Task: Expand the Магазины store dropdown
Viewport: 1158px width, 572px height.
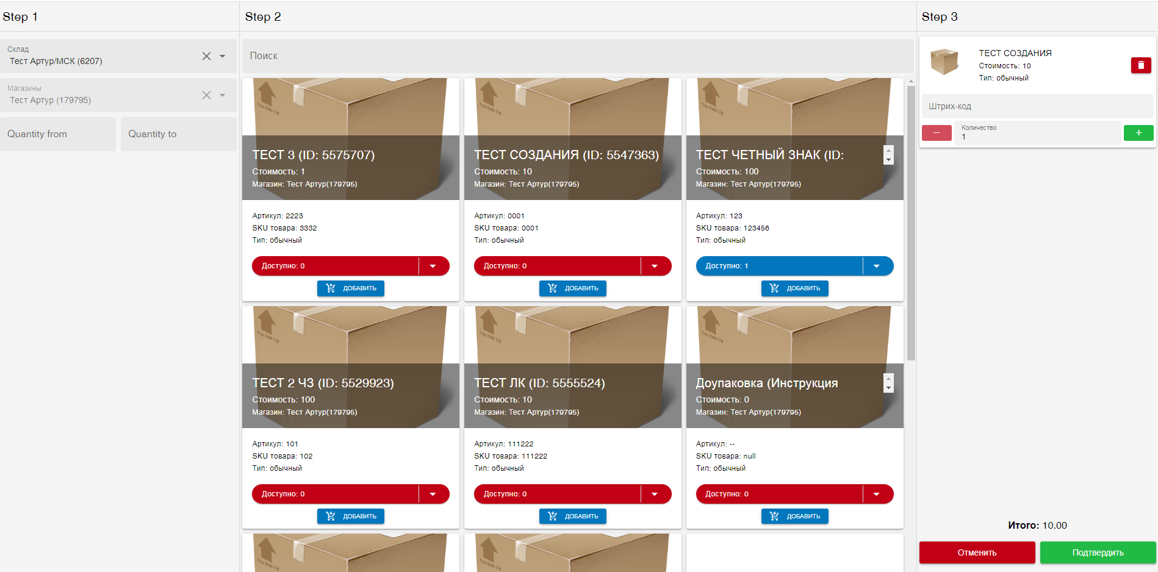Action: [223, 95]
